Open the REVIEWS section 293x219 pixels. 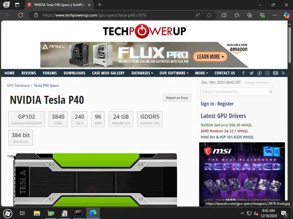pyautogui.click(x=29, y=73)
